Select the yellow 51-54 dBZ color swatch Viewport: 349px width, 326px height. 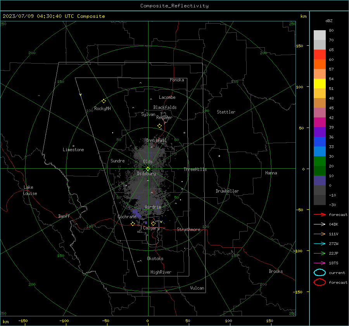click(320, 84)
